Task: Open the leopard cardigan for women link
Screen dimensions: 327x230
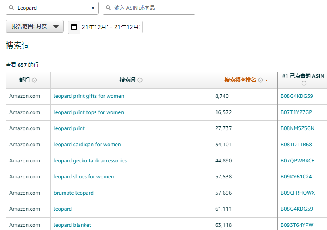Action: [87, 145]
